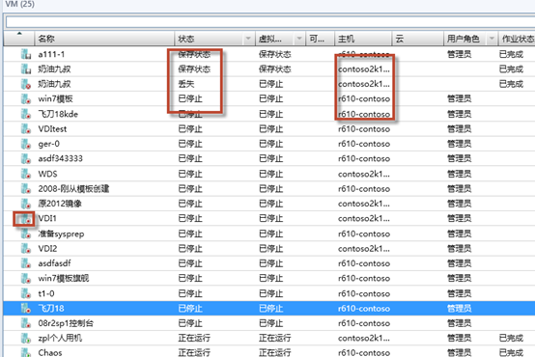The height and width of the screenshot is (357, 535).
Task: Sort by the 云 column header
Action: click(417, 39)
